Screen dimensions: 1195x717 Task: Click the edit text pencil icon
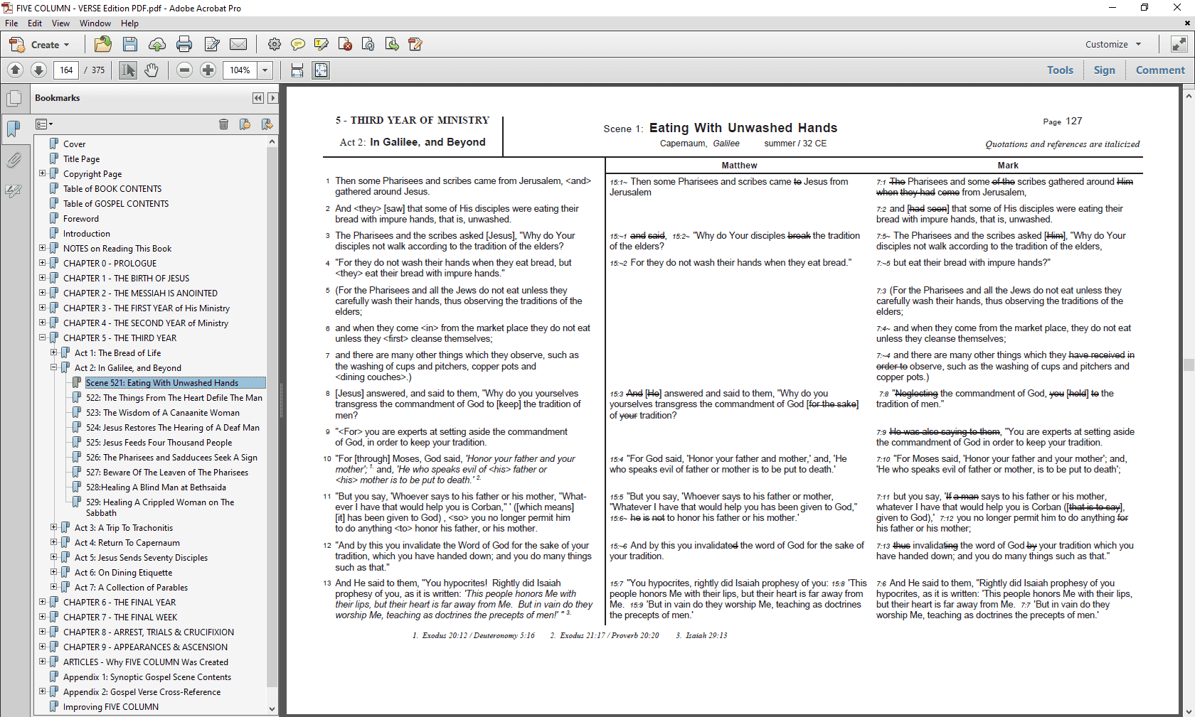pos(212,44)
